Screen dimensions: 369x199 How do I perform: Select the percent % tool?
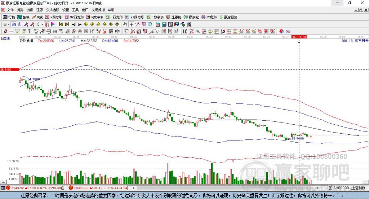[x=198, y=31]
